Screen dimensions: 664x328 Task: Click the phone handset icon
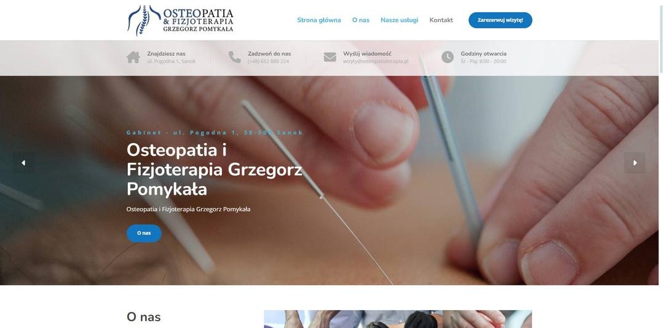click(x=234, y=57)
